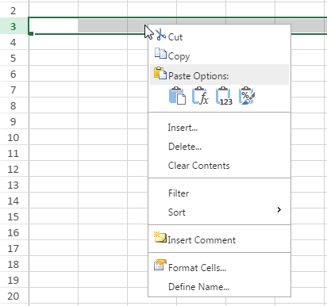327x306 pixels.
Task: Select row header 8
Action: point(13,105)
